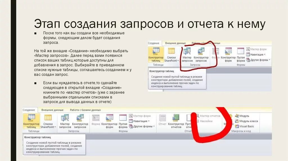Open Работа с базами данных tab in lower screenshot
Viewport: 288px width, 161px height.
pyautogui.click(x=85, y=110)
